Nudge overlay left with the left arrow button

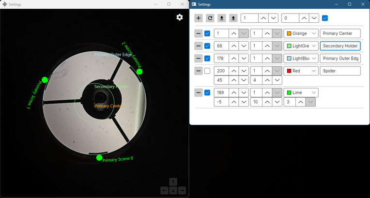coord(164,191)
